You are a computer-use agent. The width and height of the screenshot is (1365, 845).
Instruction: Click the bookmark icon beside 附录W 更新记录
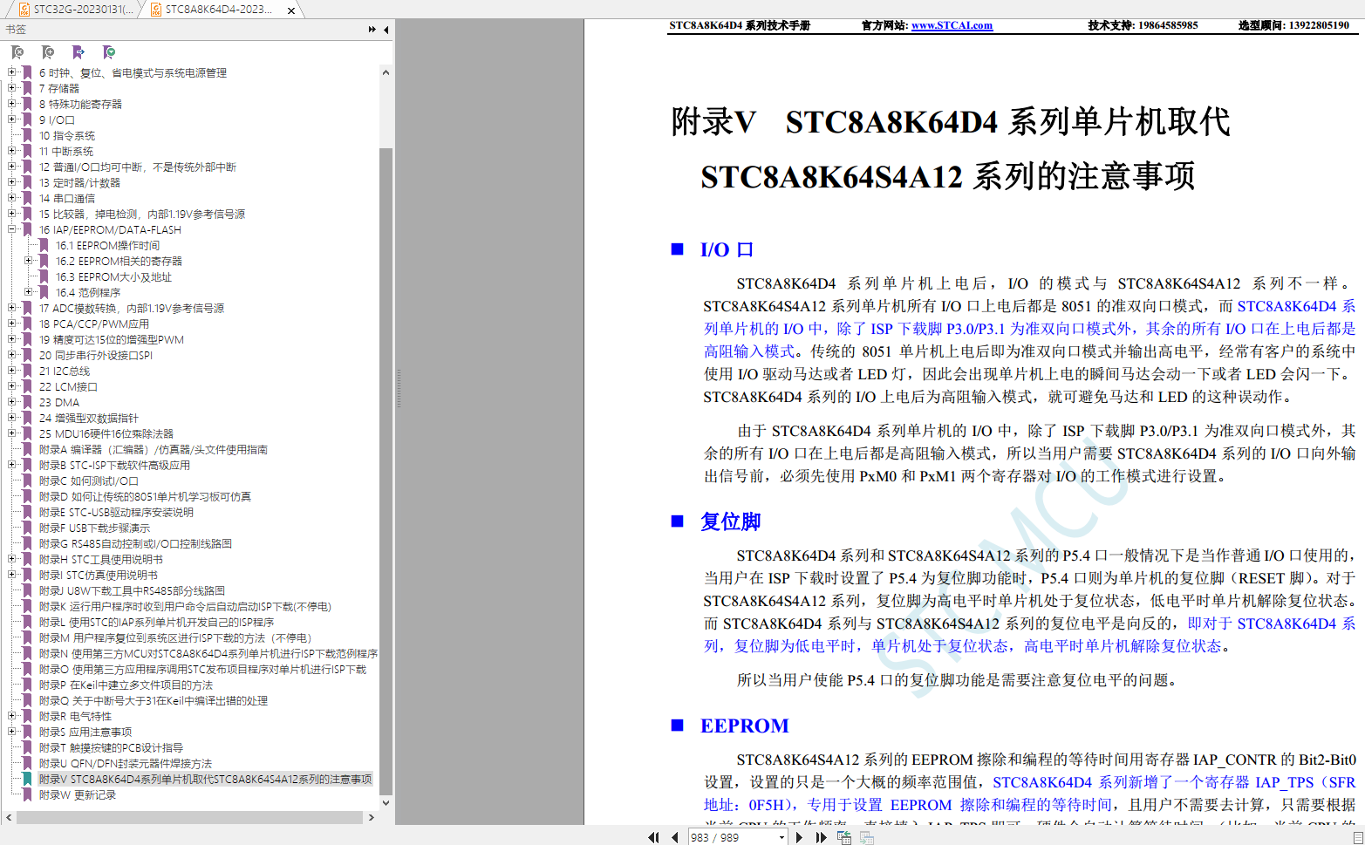tap(28, 794)
